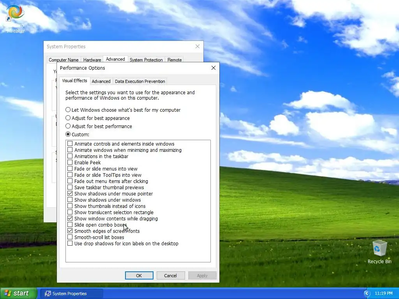Select System Properties taskbar button

72,294
